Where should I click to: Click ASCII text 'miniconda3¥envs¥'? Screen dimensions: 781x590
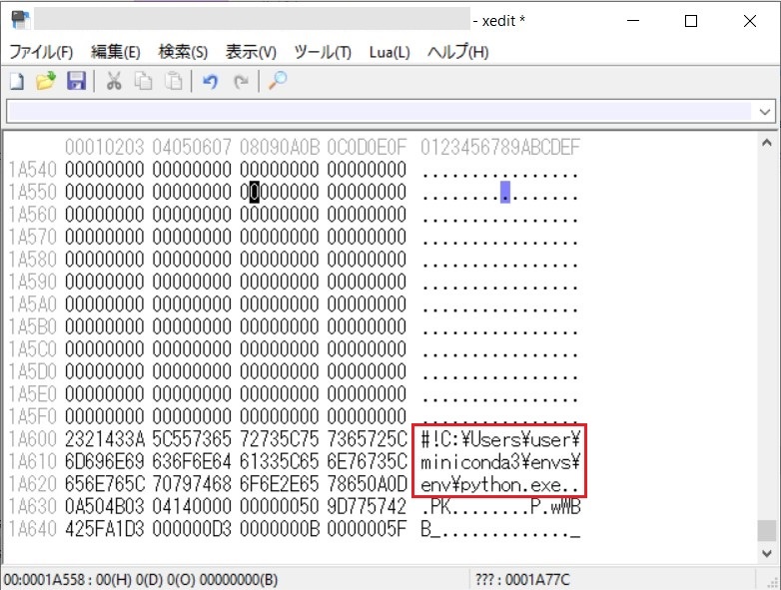click(500, 462)
